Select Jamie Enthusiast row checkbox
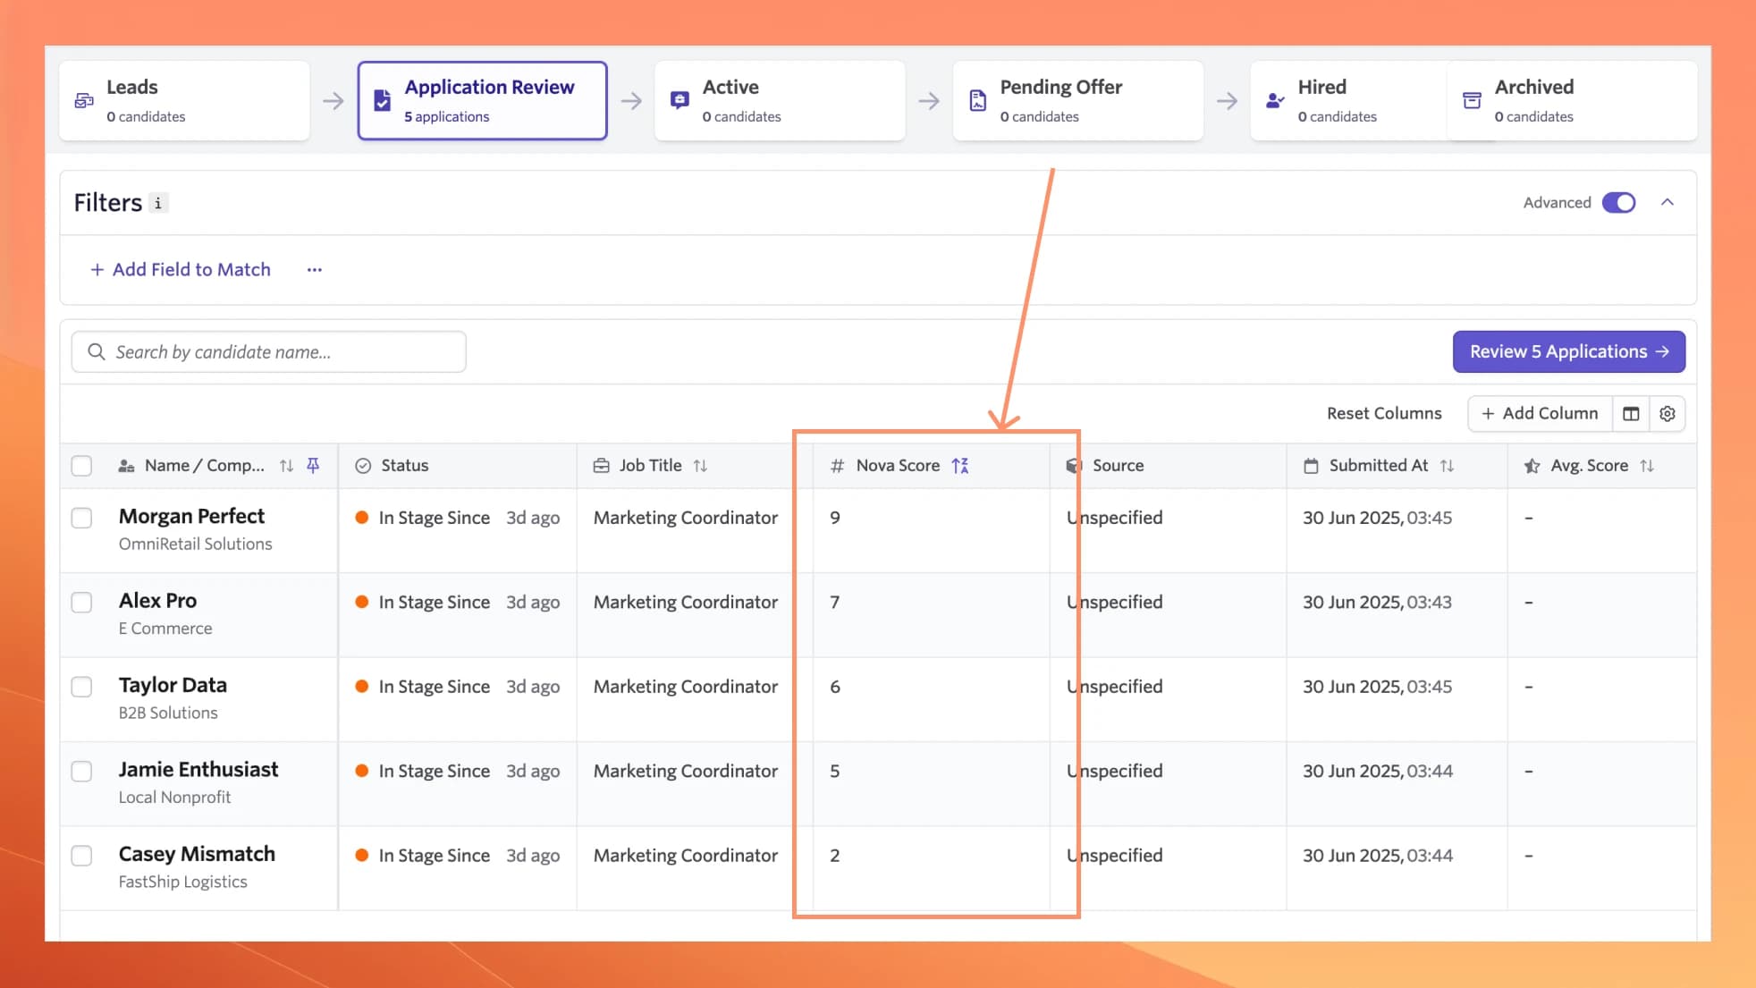 [81, 771]
